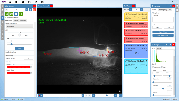Expand the Result Color dropdown

pos(31,73)
